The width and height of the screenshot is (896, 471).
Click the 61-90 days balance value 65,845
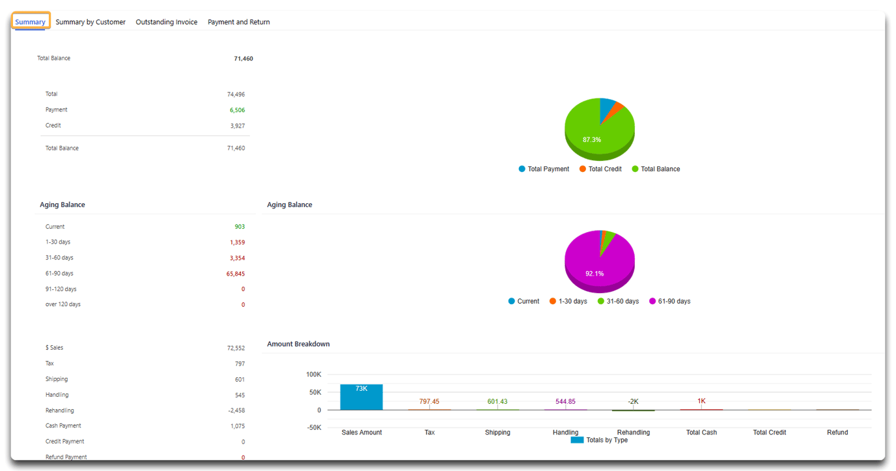coord(235,274)
